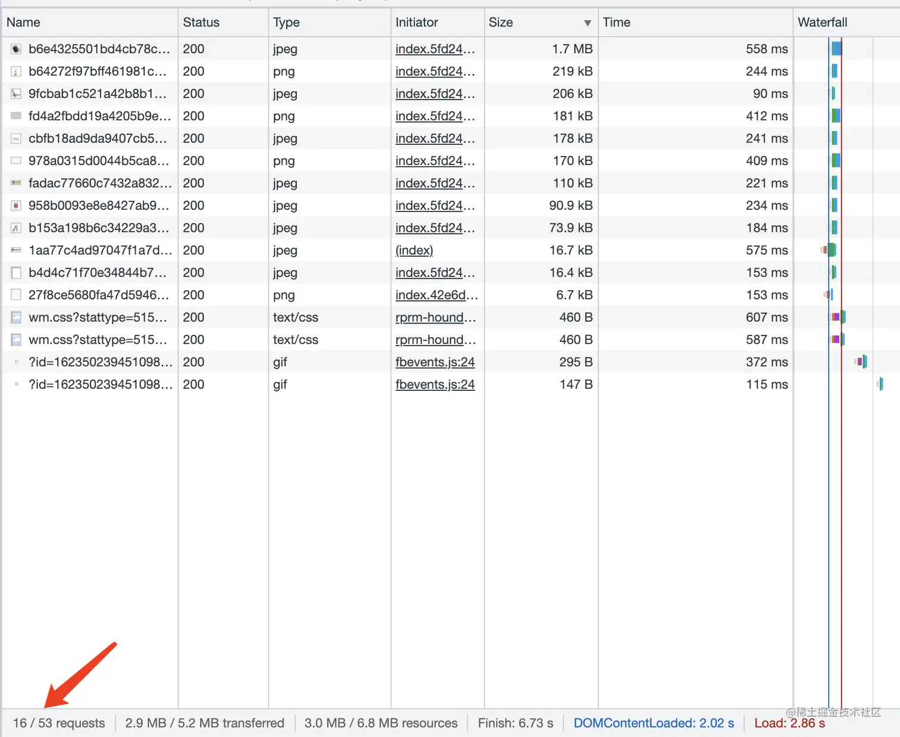
Task: Click the thumbnail for the 9fcbab1c521a42b8b1 jpeg
Action: [16, 94]
